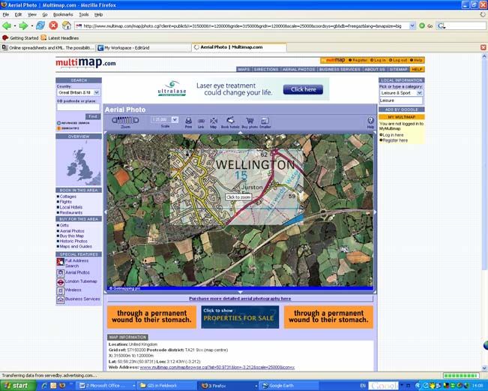Pan the map south with bottom arrow
The width and height of the screenshot is (488, 391).
(241, 292)
